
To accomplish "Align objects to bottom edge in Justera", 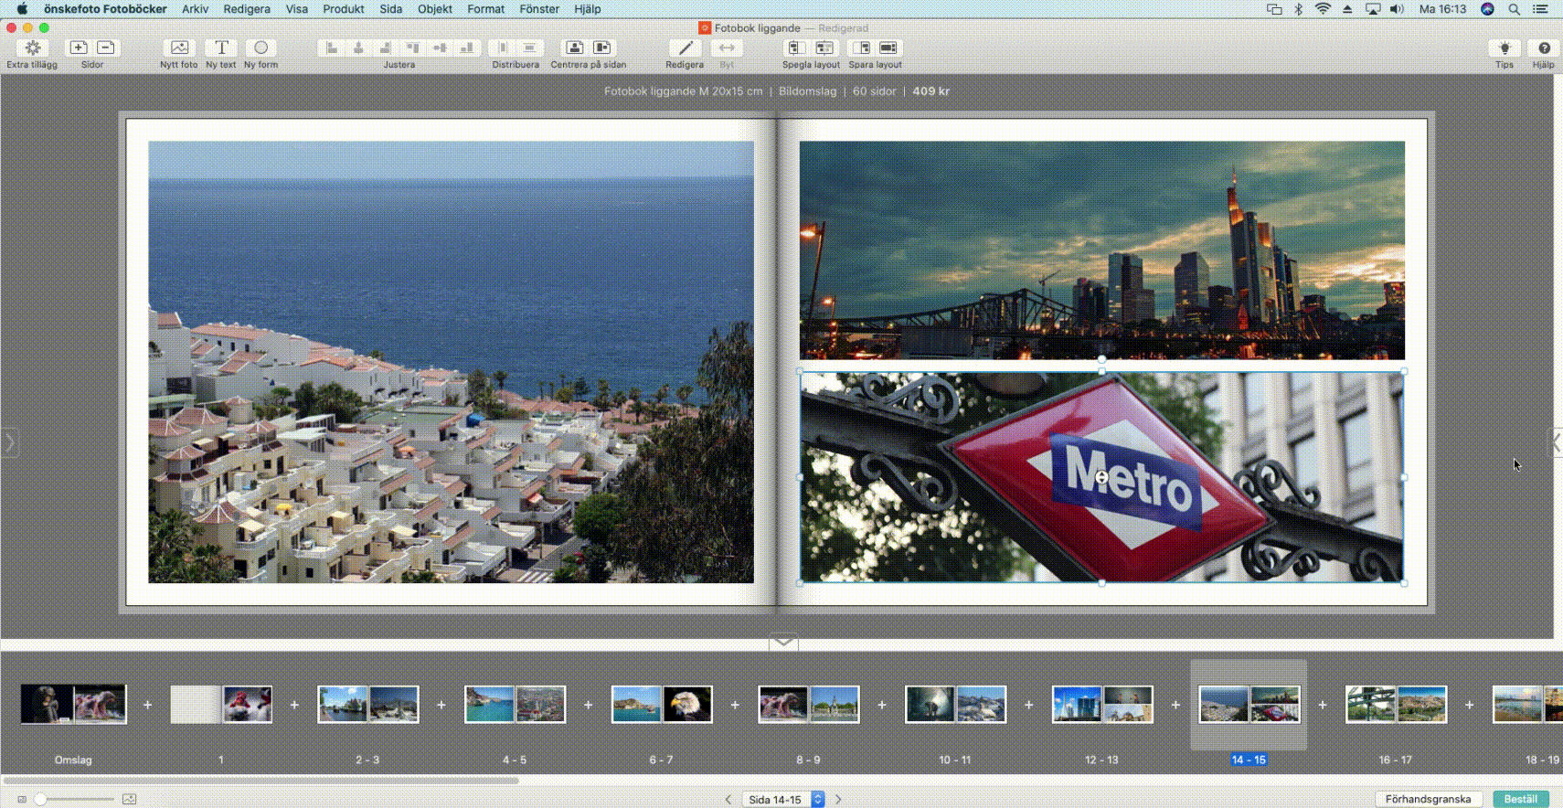I will coord(467,48).
